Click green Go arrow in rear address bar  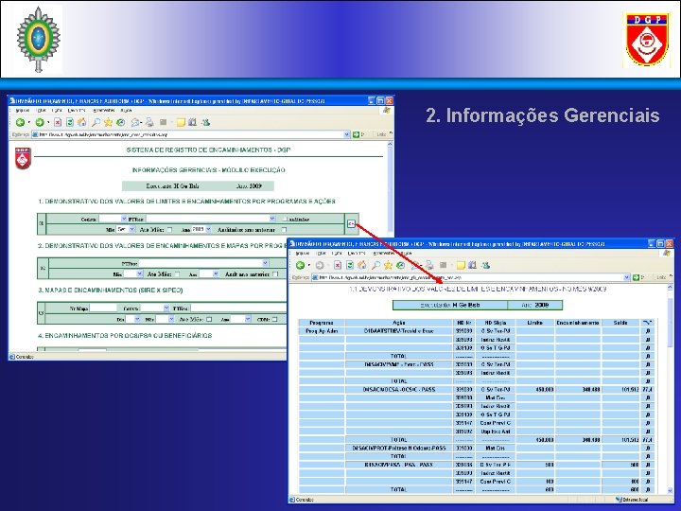point(356,134)
